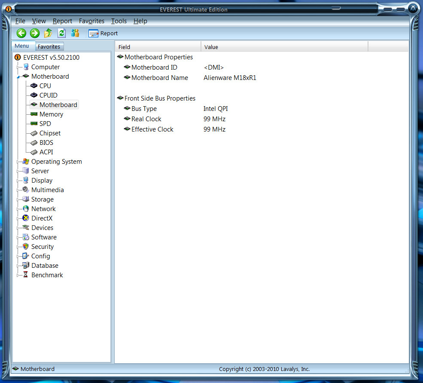Select the Motherboard Name row

pos(160,78)
